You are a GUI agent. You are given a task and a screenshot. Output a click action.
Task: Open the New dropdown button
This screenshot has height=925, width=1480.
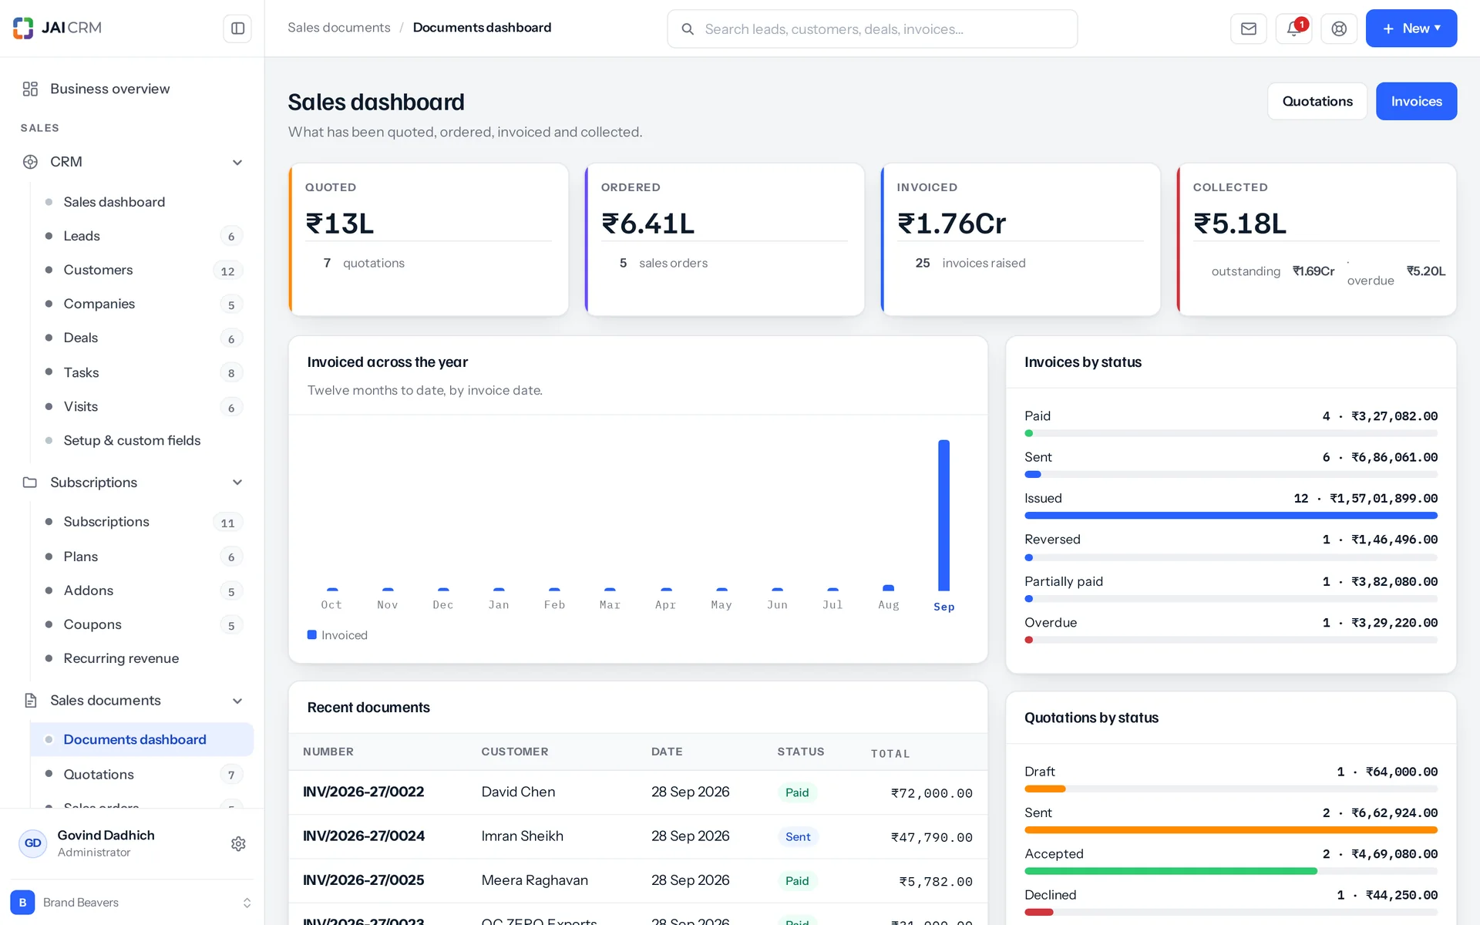coord(1411,29)
